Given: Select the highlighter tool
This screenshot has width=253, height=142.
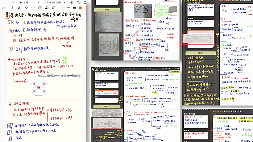Looking at the screenshot, I should (x=19, y=8).
